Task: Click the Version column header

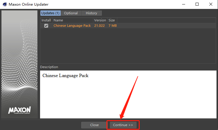Action: click(100, 20)
